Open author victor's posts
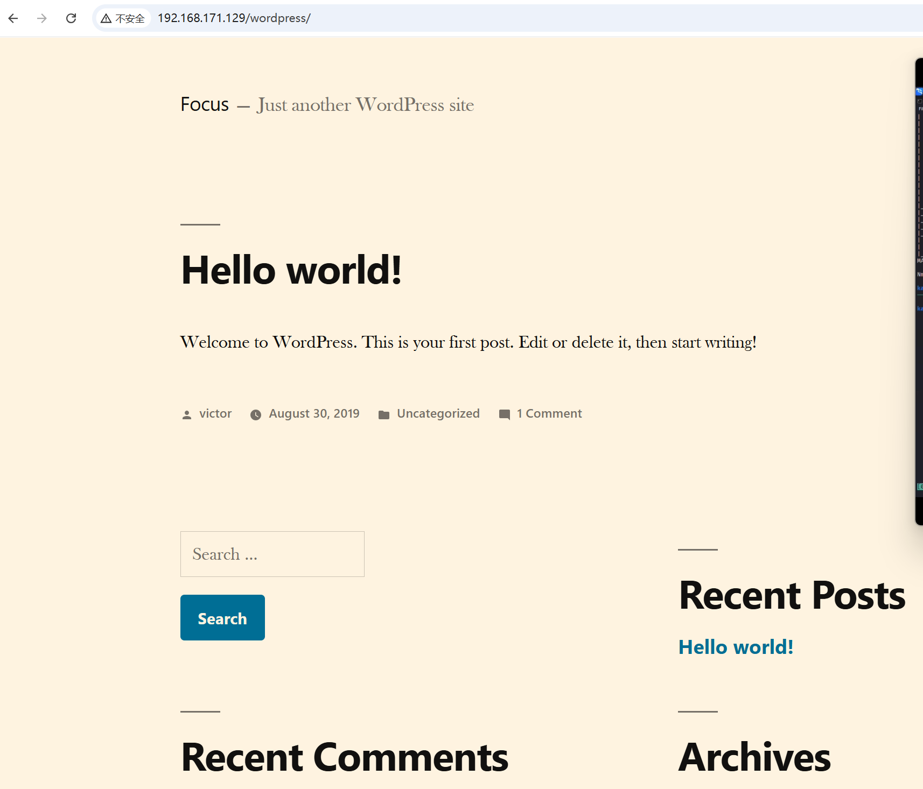Image resolution: width=923 pixels, height=789 pixels. (215, 413)
